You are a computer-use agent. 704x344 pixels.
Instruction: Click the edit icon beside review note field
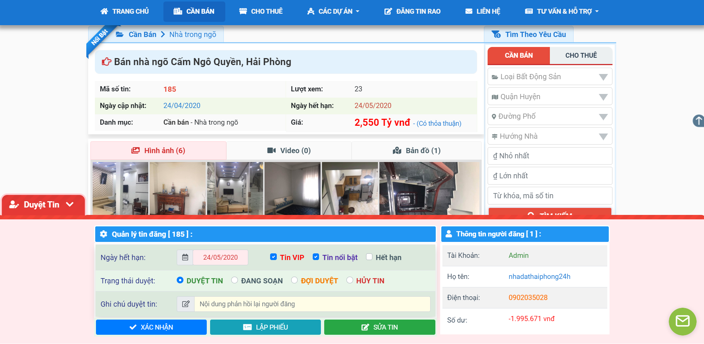186,304
